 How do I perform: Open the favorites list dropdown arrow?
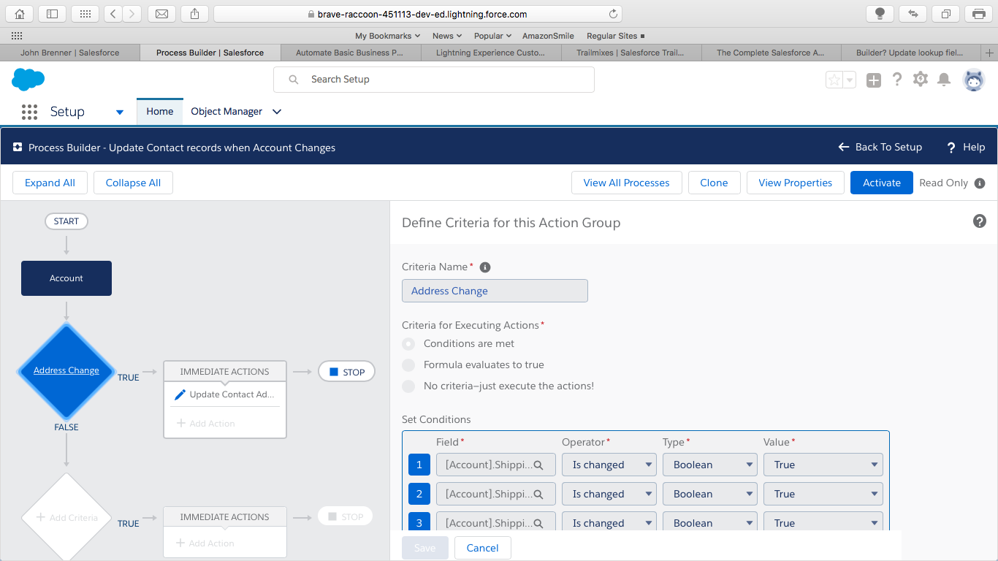pos(850,80)
